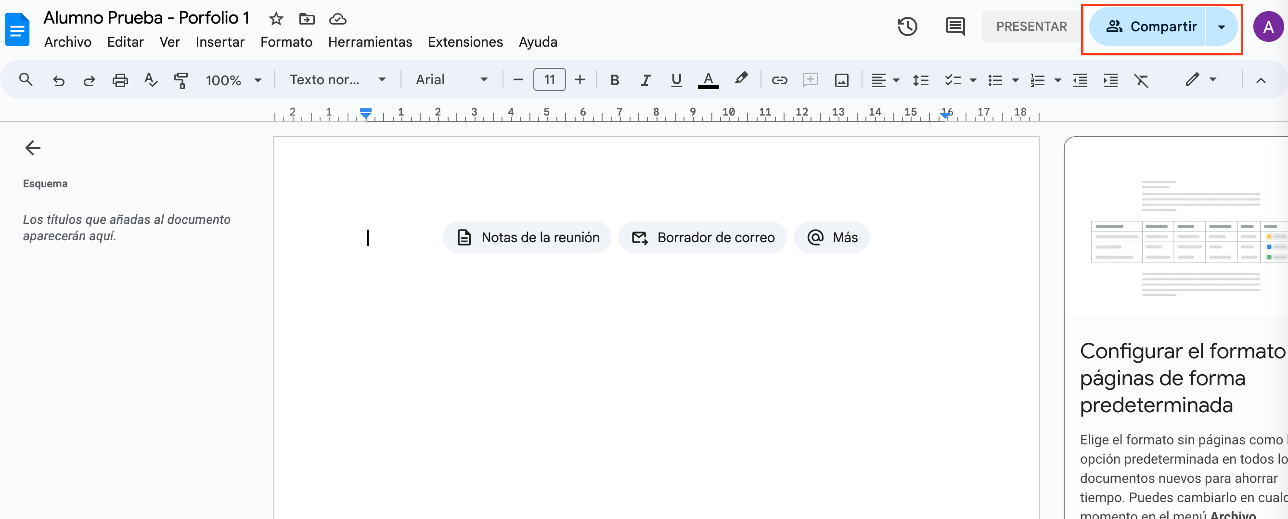Select the paint format roller tool
The height and width of the screenshot is (519, 1288).
coord(180,80)
